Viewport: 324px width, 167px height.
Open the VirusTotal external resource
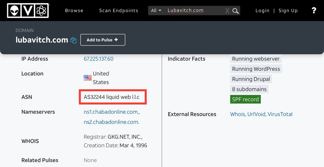(x=280, y=114)
